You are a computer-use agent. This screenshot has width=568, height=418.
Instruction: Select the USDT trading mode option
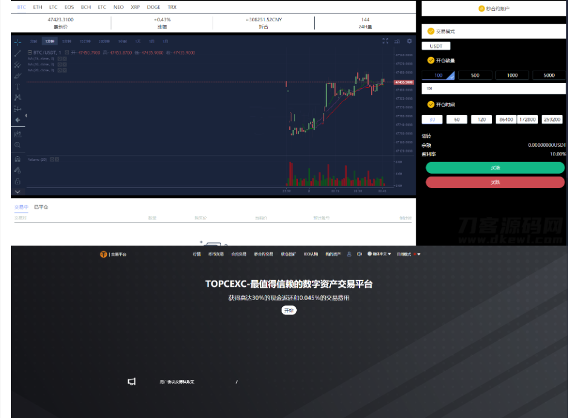pos(436,46)
